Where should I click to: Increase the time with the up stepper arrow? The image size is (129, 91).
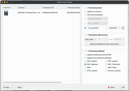tap(119, 27)
